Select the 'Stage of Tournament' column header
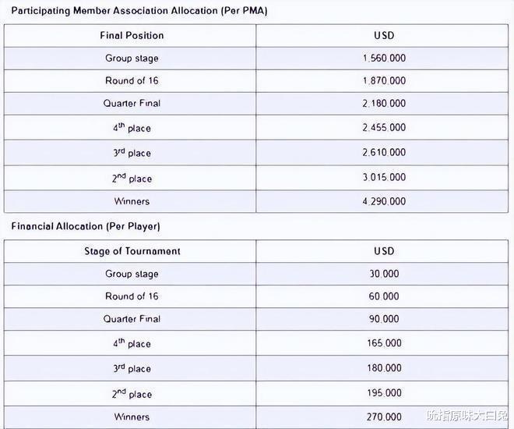Image resolution: width=514 pixels, height=429 pixels. point(132,251)
